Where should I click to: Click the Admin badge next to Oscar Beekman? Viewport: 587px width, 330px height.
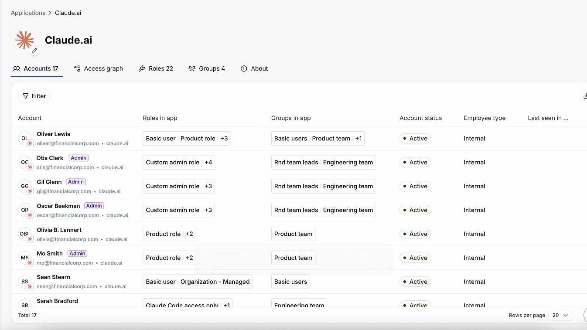[94, 206]
